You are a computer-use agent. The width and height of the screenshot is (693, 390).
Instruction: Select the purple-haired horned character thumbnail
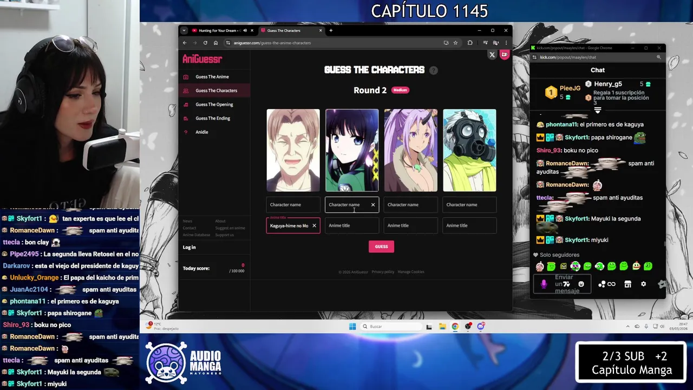410,150
